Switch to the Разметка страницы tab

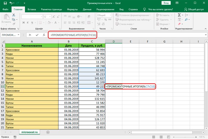click(x=51, y=9)
